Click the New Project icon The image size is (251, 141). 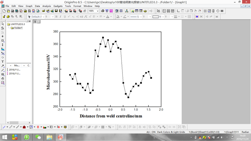(x=4, y=11)
